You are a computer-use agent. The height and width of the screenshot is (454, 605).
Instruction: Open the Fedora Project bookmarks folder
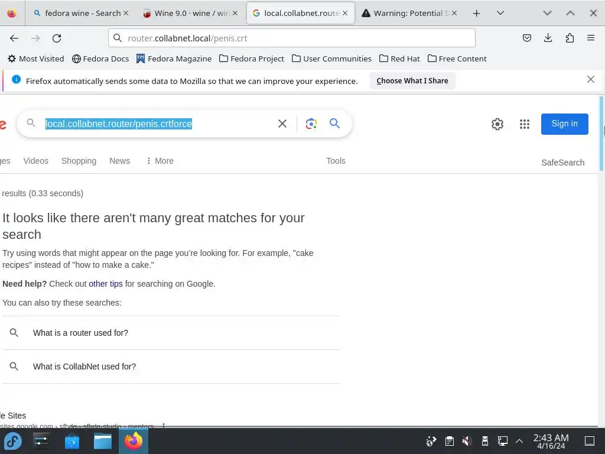click(x=252, y=59)
